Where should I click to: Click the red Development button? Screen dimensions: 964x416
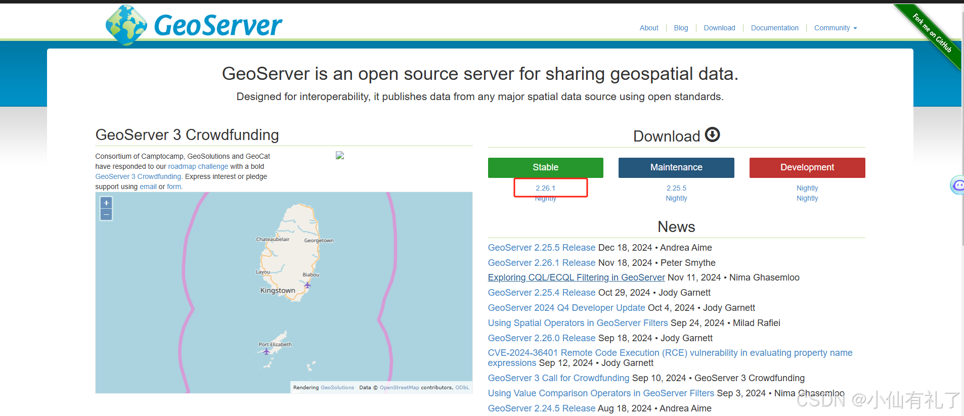807,167
